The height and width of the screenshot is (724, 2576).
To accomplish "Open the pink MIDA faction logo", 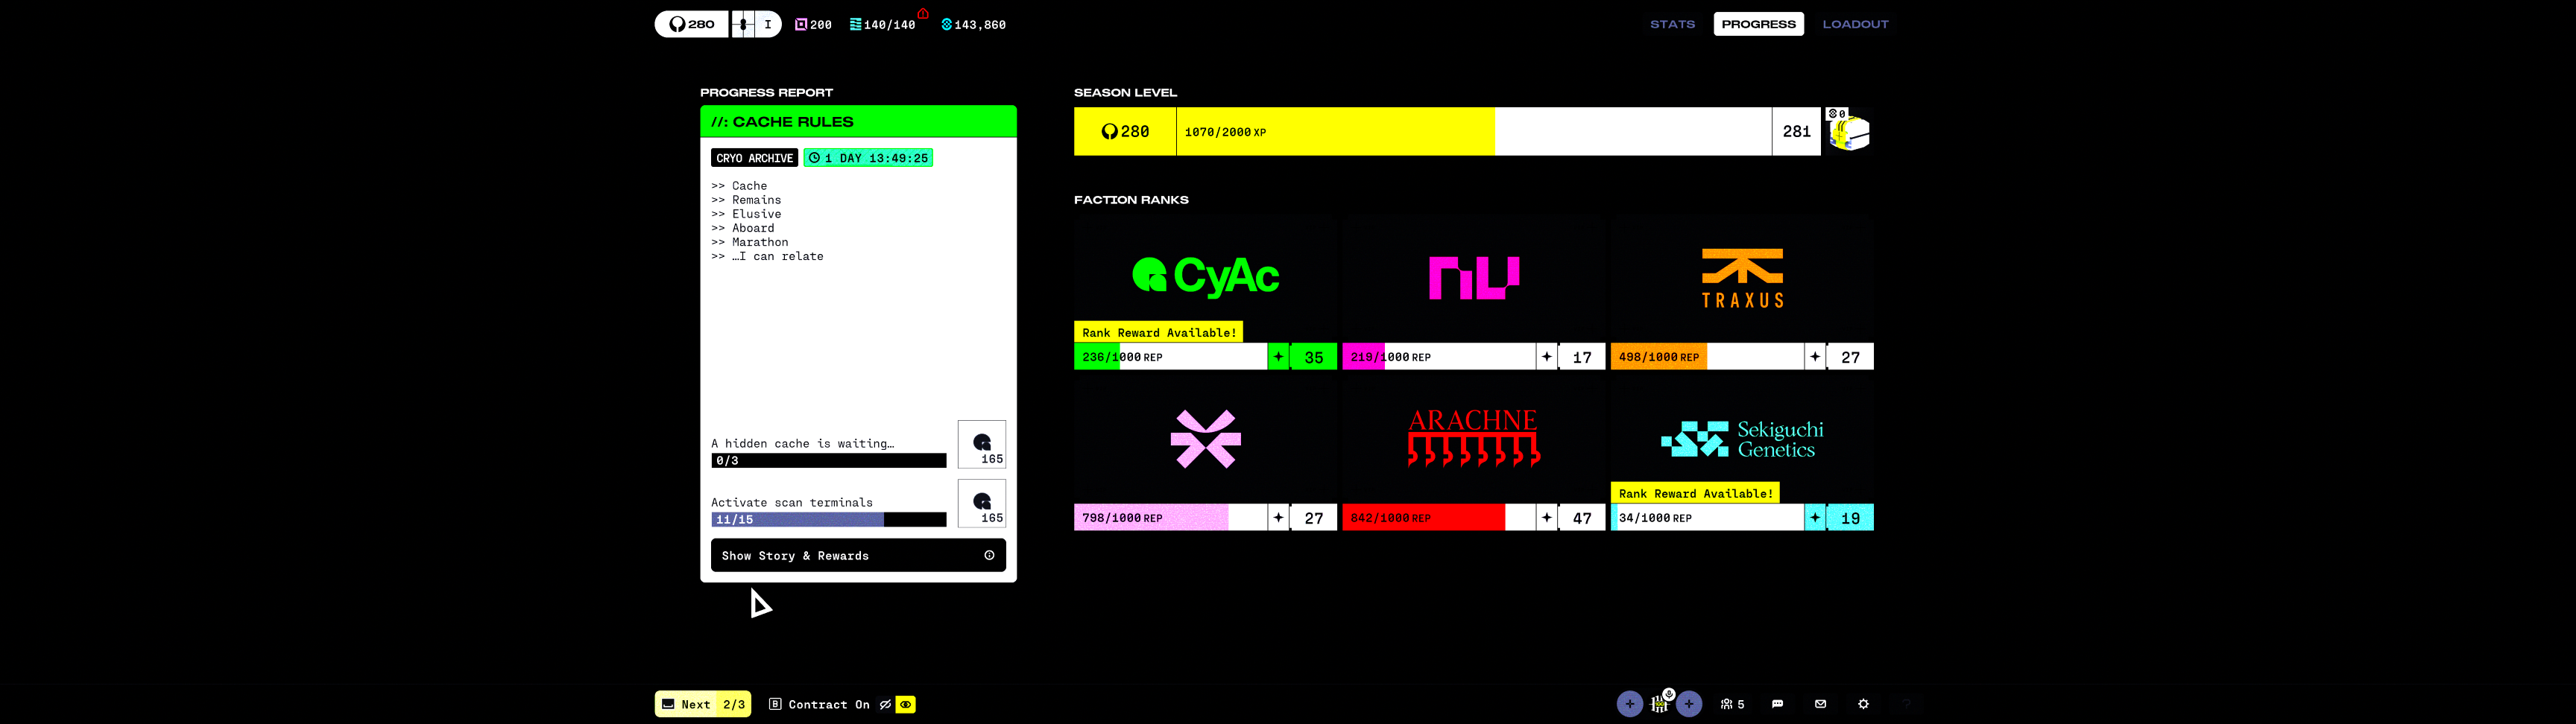I will [1205, 439].
